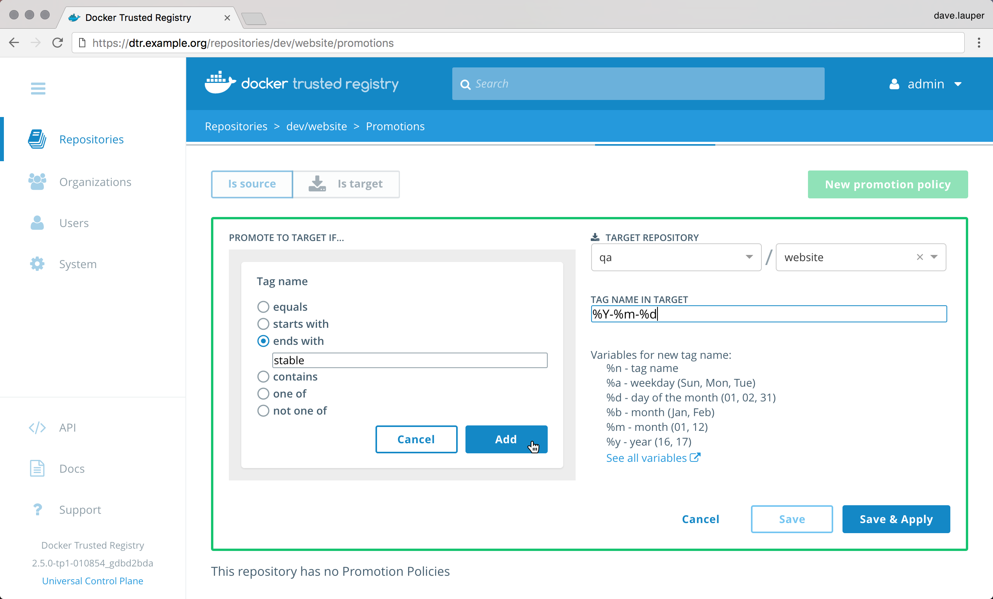This screenshot has height=599, width=993.
Task: Open the admin user menu
Action: [x=926, y=84]
